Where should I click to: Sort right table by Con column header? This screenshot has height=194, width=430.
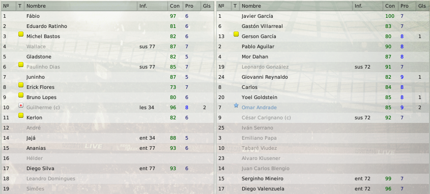pyautogui.click(x=390, y=6)
